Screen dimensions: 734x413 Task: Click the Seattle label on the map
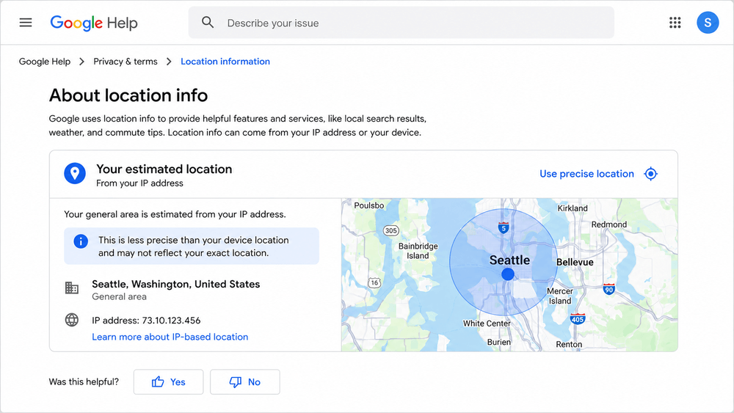pyautogui.click(x=509, y=260)
